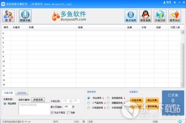Click the 已采集 counter panel
This screenshot has height=124, width=186.
[x=173, y=103]
